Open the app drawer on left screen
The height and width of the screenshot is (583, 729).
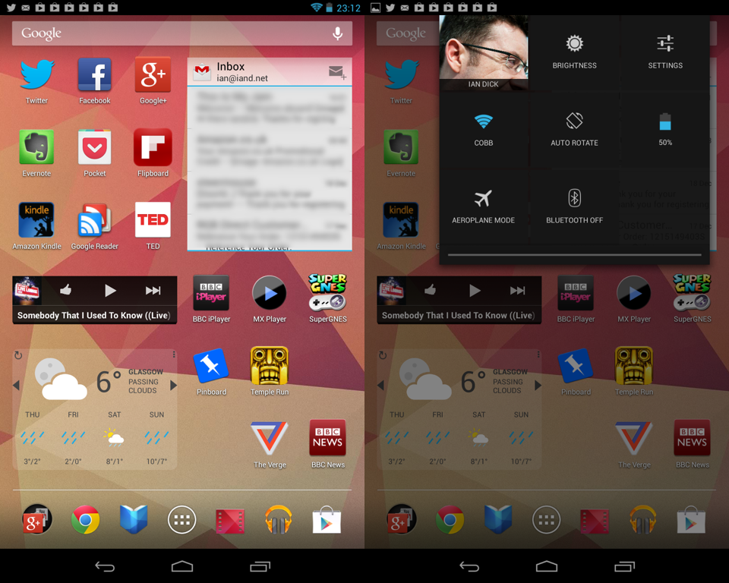tap(181, 520)
